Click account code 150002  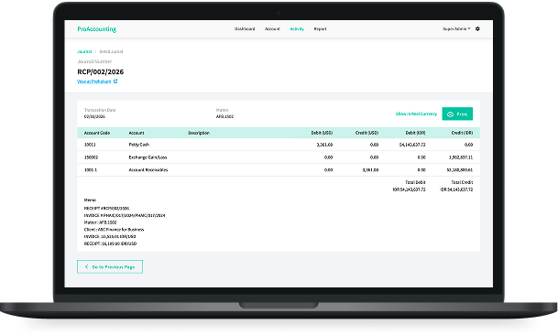[91, 157]
